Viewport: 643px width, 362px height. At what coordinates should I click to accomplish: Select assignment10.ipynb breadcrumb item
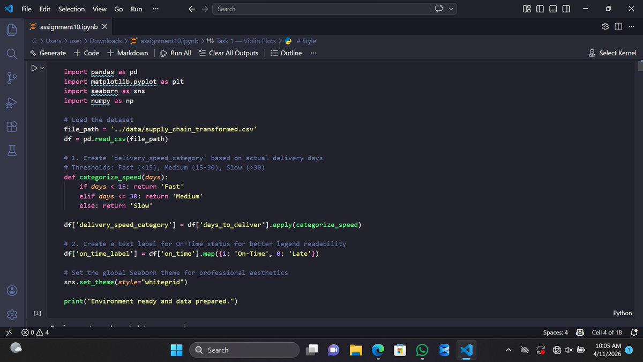(x=165, y=41)
